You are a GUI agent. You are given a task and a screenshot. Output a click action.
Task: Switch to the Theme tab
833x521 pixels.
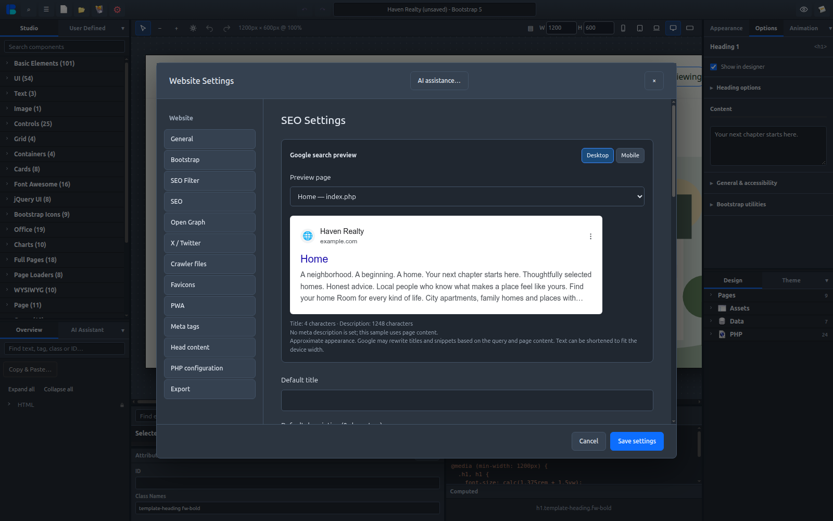click(791, 280)
